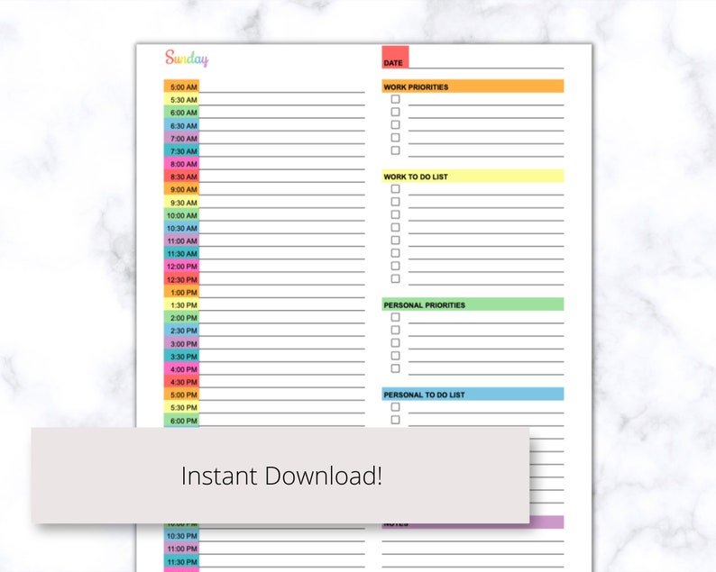Click the 3:00 PM time slot

coord(182,343)
